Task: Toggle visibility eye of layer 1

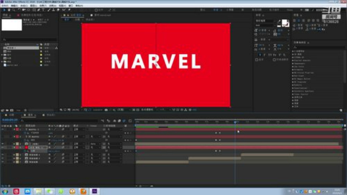Action: pyautogui.click(x=3, y=129)
